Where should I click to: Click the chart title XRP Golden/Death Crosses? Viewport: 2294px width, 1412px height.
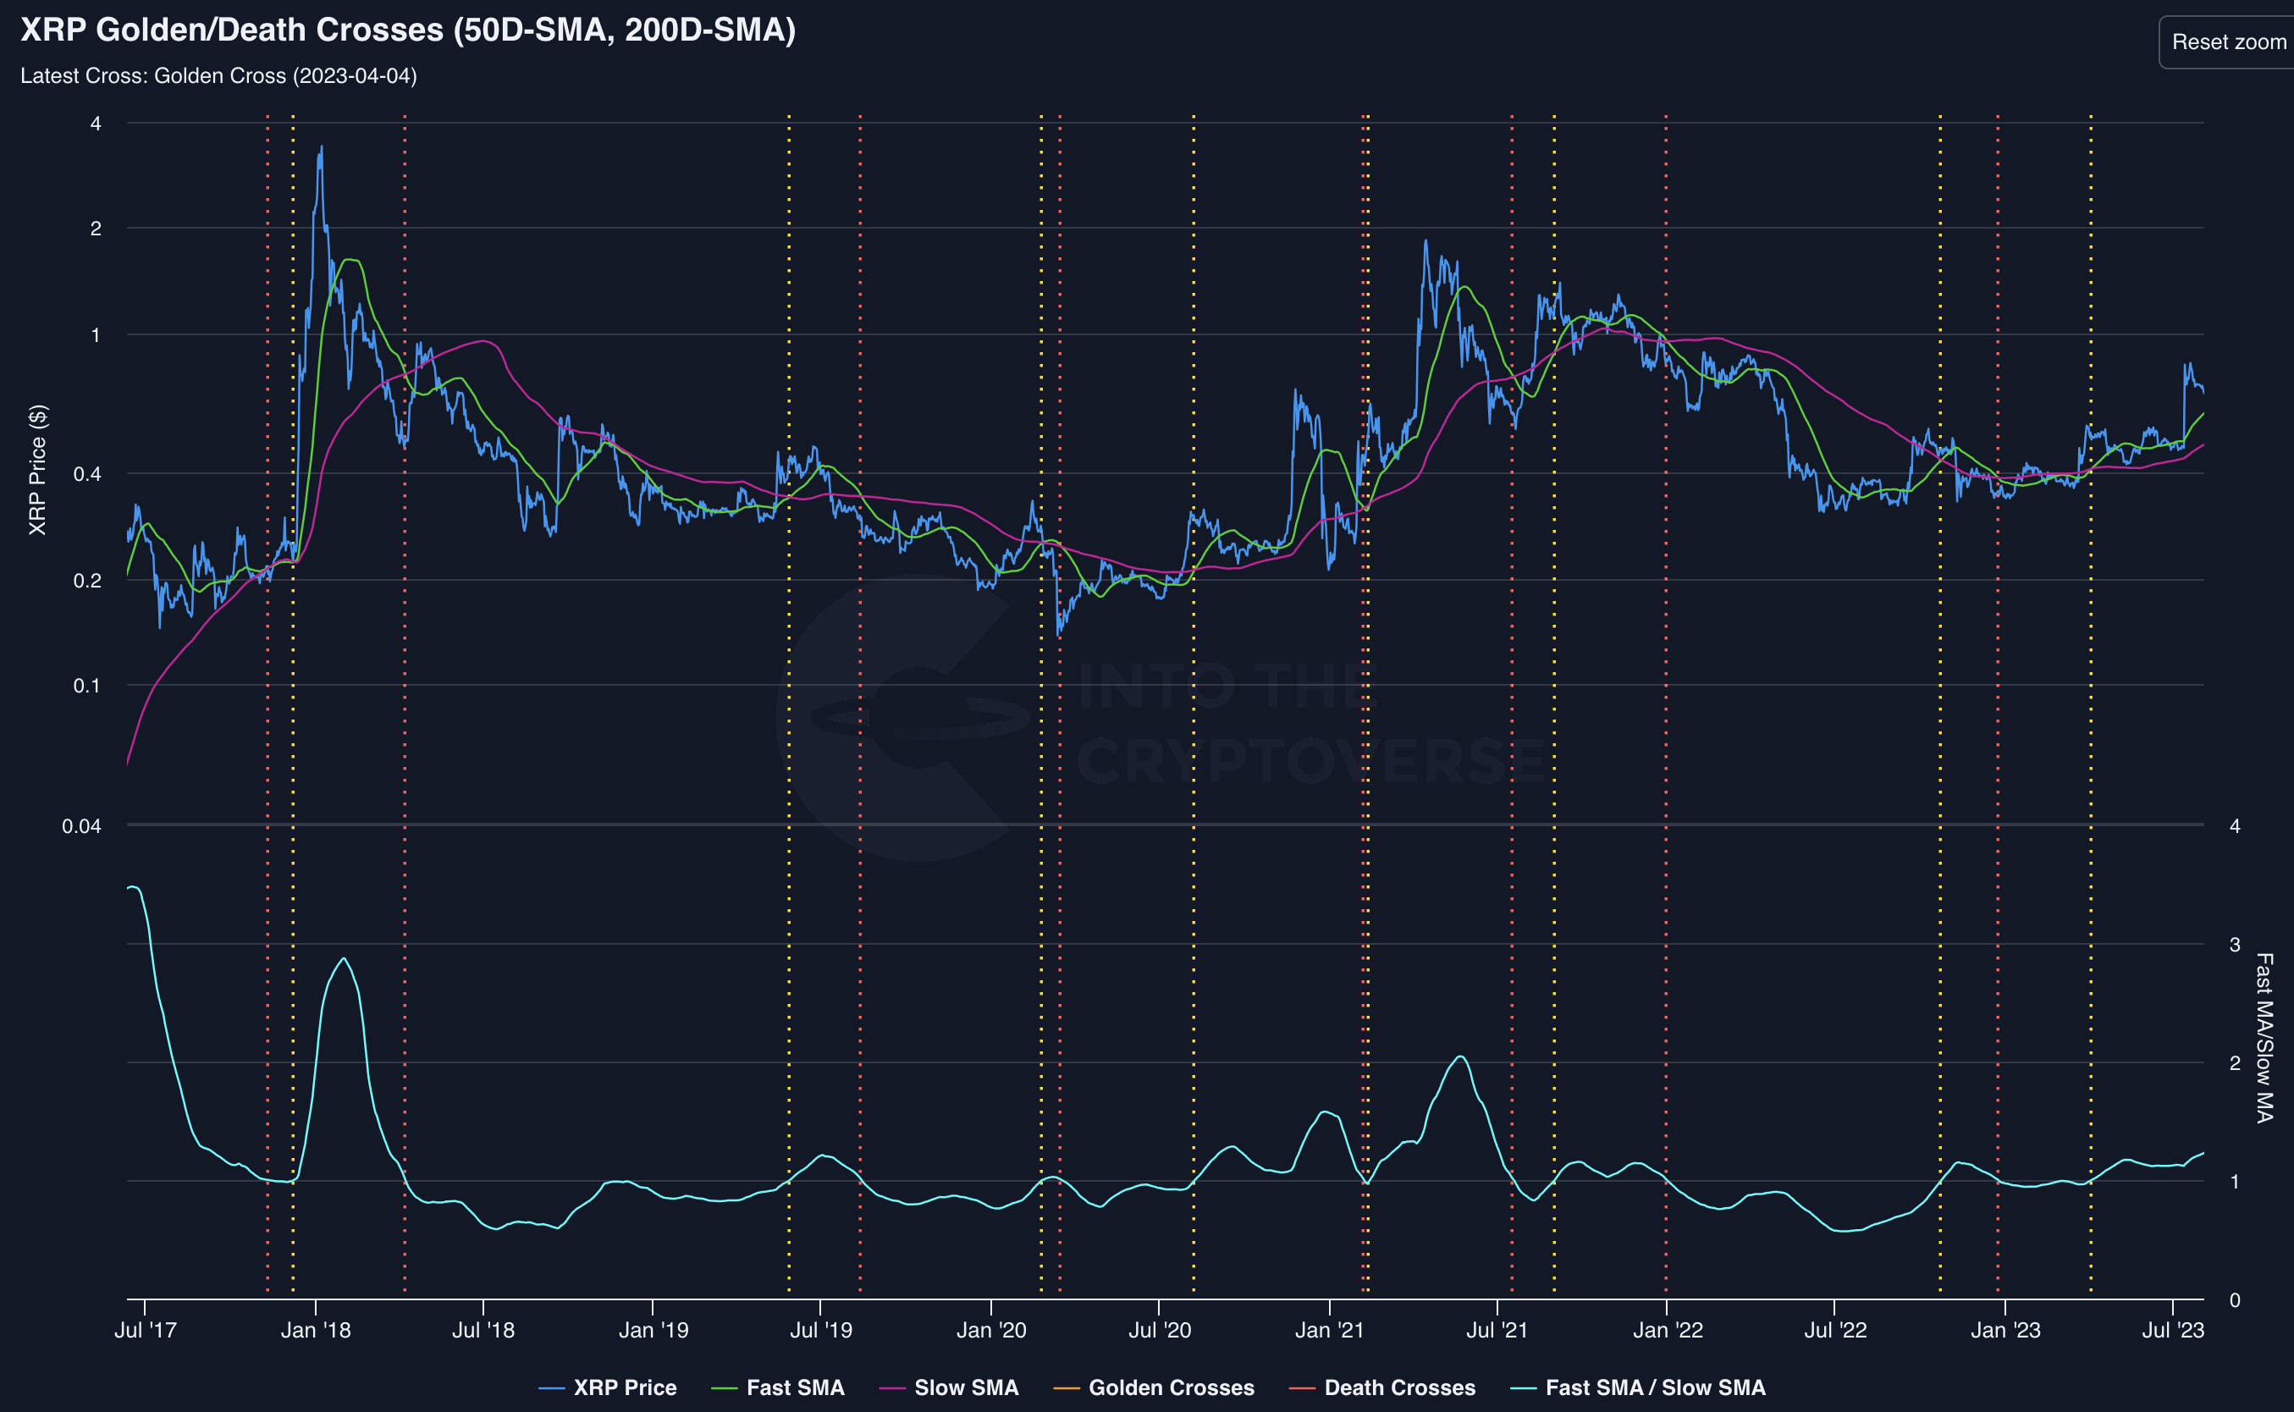pyautogui.click(x=408, y=30)
